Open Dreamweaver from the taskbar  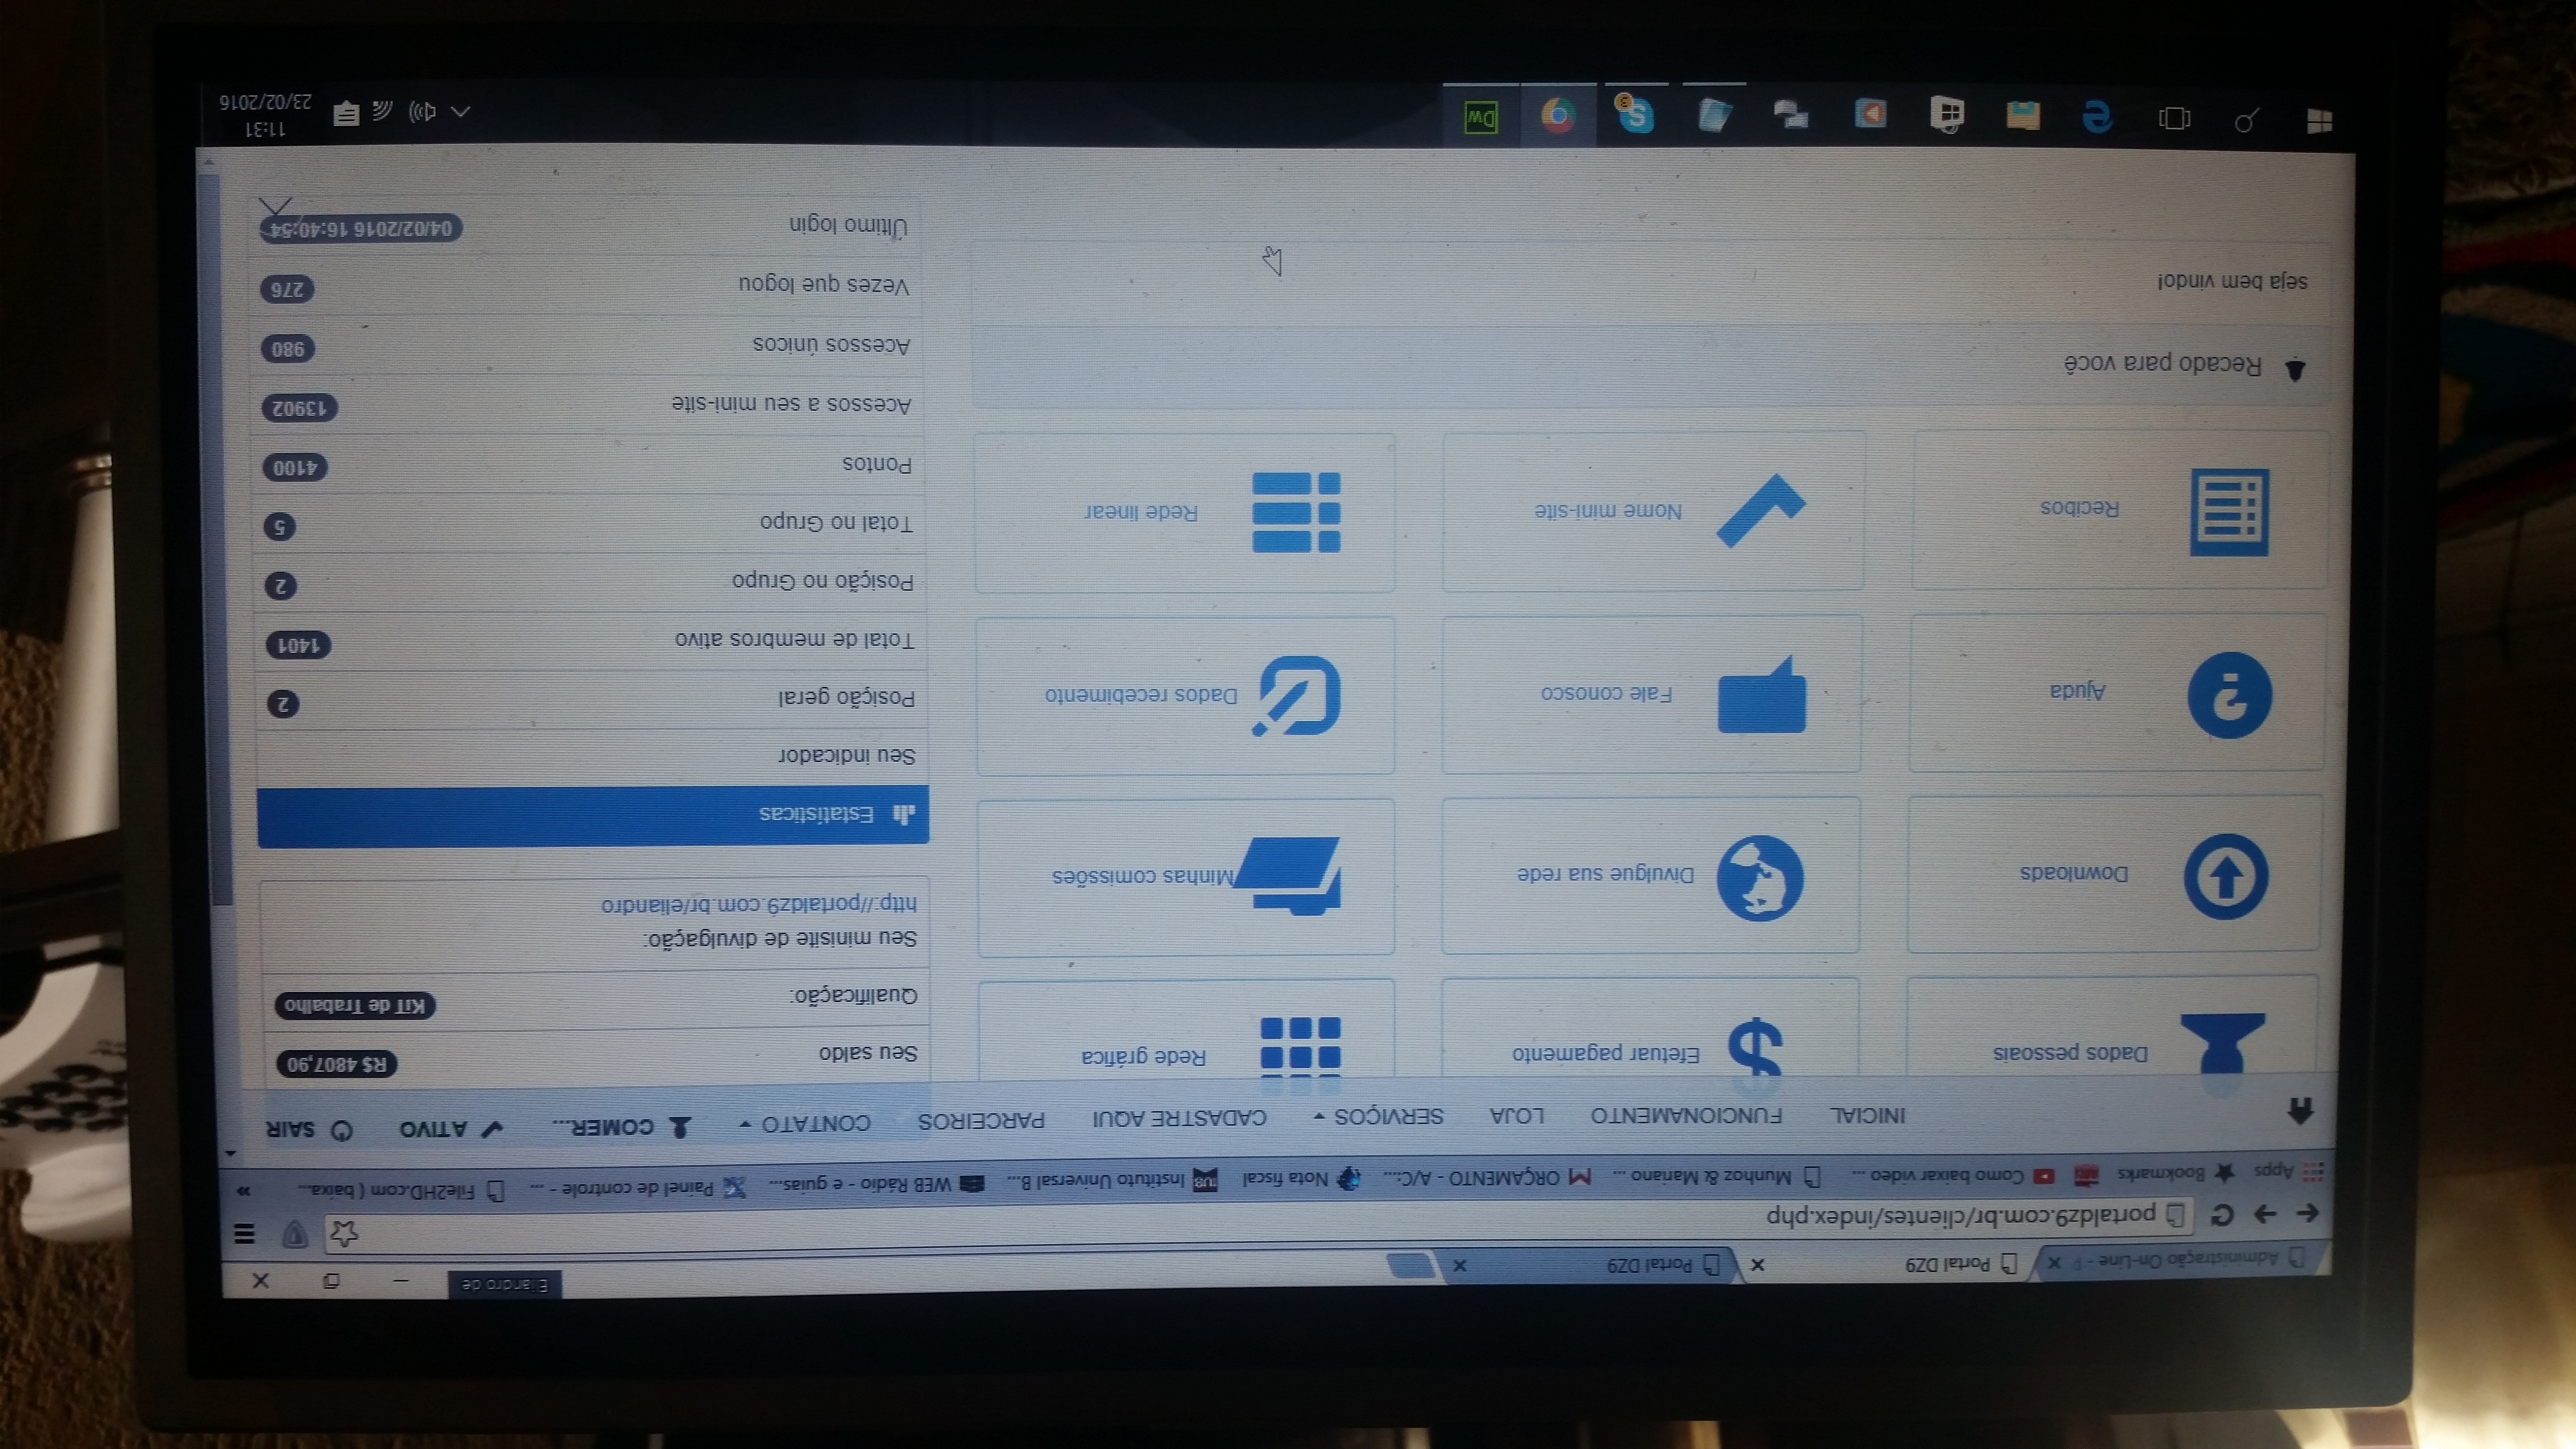coord(1480,117)
